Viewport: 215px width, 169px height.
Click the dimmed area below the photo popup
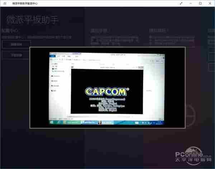107,147
